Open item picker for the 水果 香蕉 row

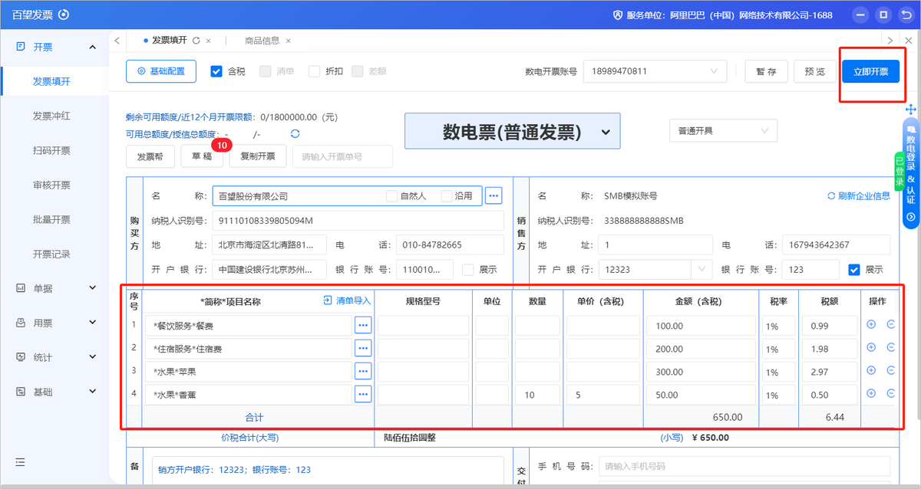coord(363,395)
